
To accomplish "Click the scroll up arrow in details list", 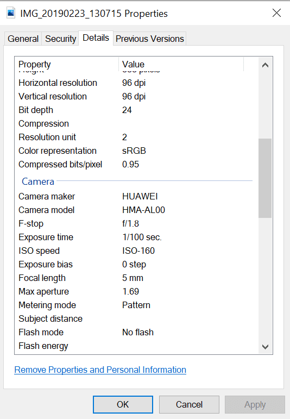I will pos(265,65).
